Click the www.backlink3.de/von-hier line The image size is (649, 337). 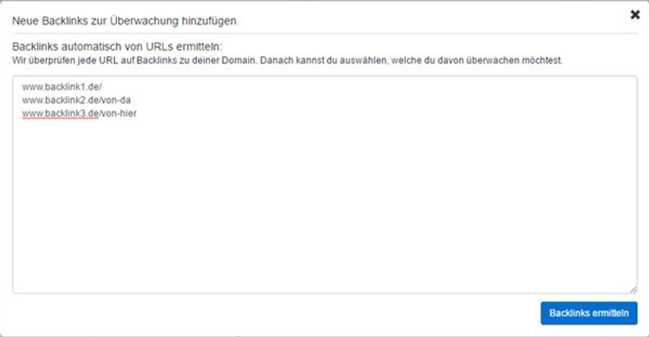point(79,113)
